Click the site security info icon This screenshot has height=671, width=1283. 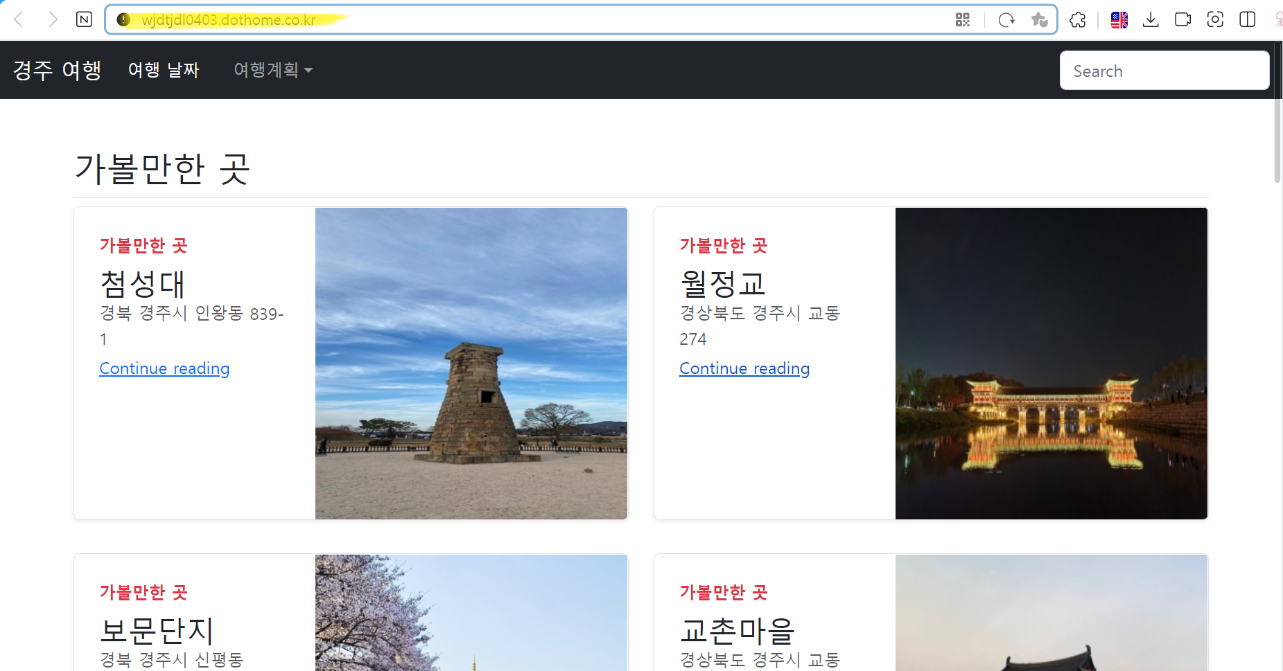click(x=123, y=19)
